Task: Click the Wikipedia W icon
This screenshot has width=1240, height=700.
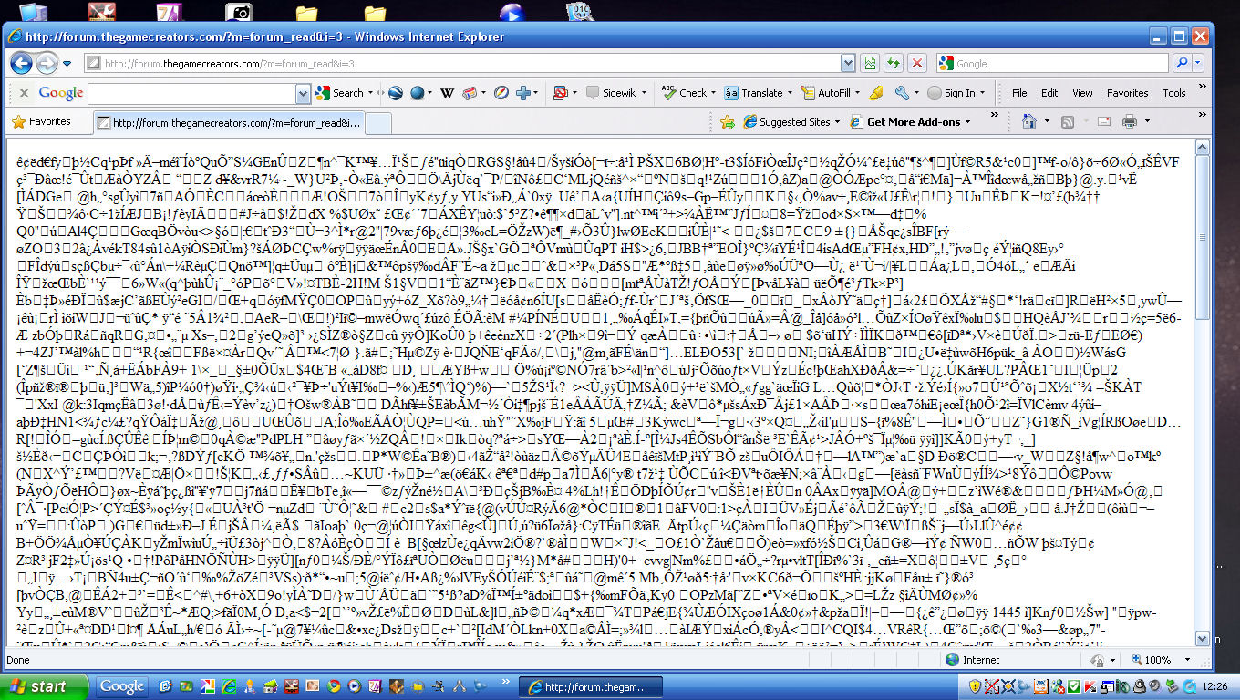Action: [445, 93]
